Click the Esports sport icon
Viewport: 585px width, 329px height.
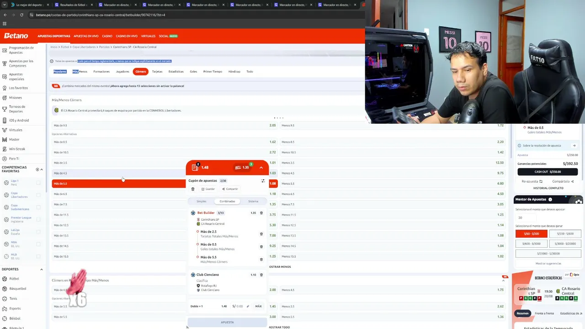click(x=4, y=308)
